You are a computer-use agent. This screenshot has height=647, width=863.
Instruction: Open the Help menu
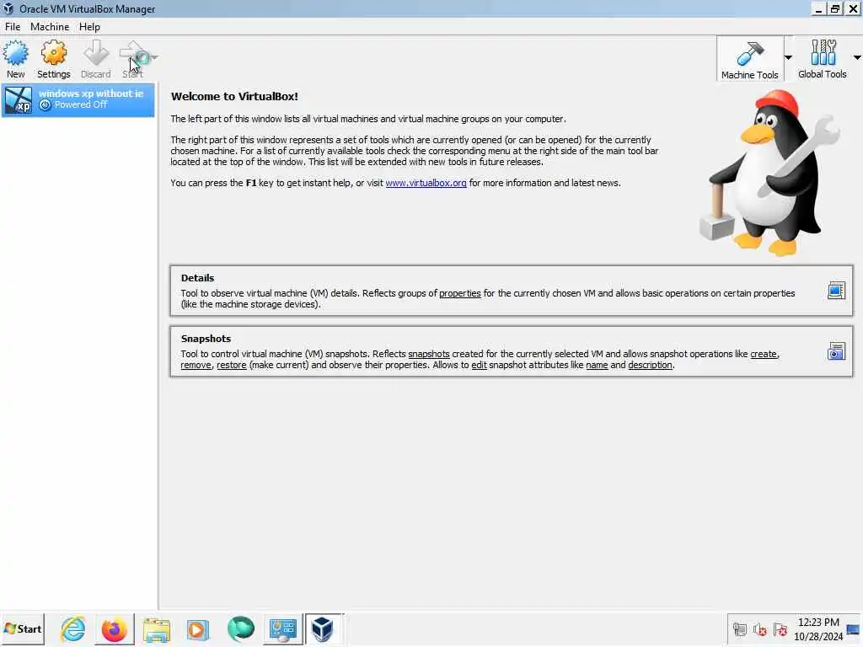tap(89, 26)
